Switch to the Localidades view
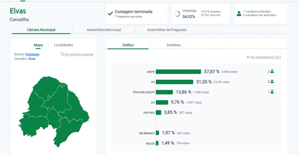Image resolution: width=299 pixels, height=155 pixels. tap(63, 45)
